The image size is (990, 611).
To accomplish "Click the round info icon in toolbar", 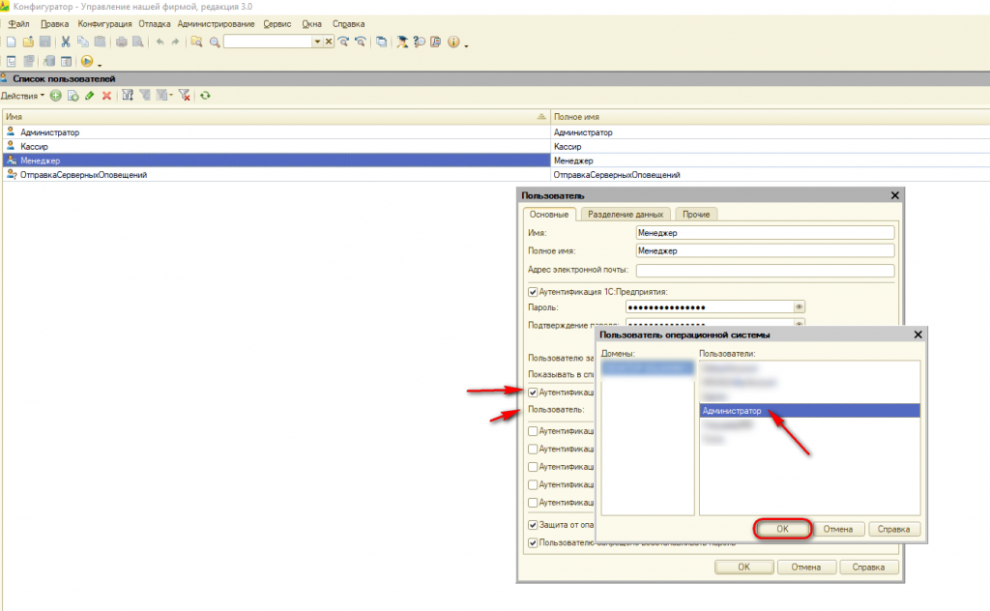I will (x=453, y=42).
